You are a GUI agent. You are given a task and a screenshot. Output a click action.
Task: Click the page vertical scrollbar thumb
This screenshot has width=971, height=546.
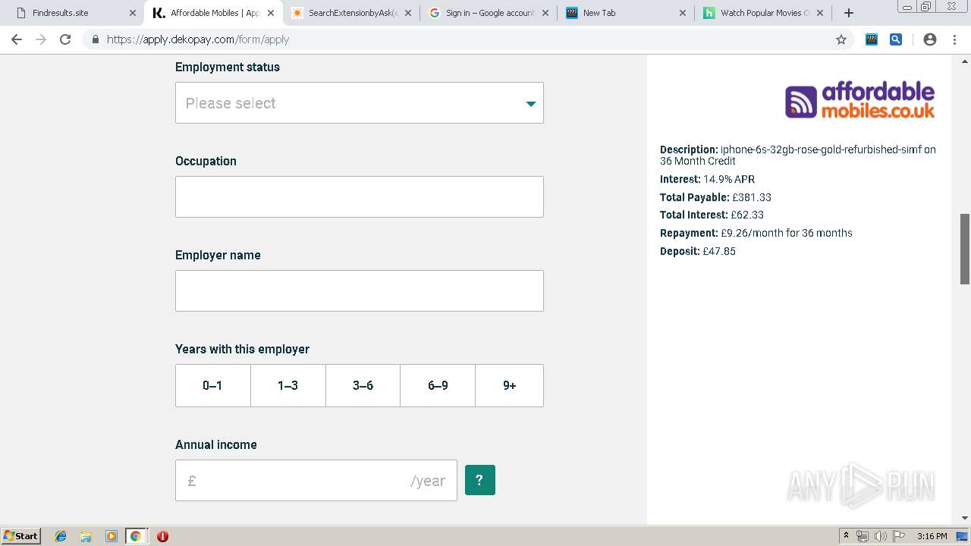pos(965,249)
